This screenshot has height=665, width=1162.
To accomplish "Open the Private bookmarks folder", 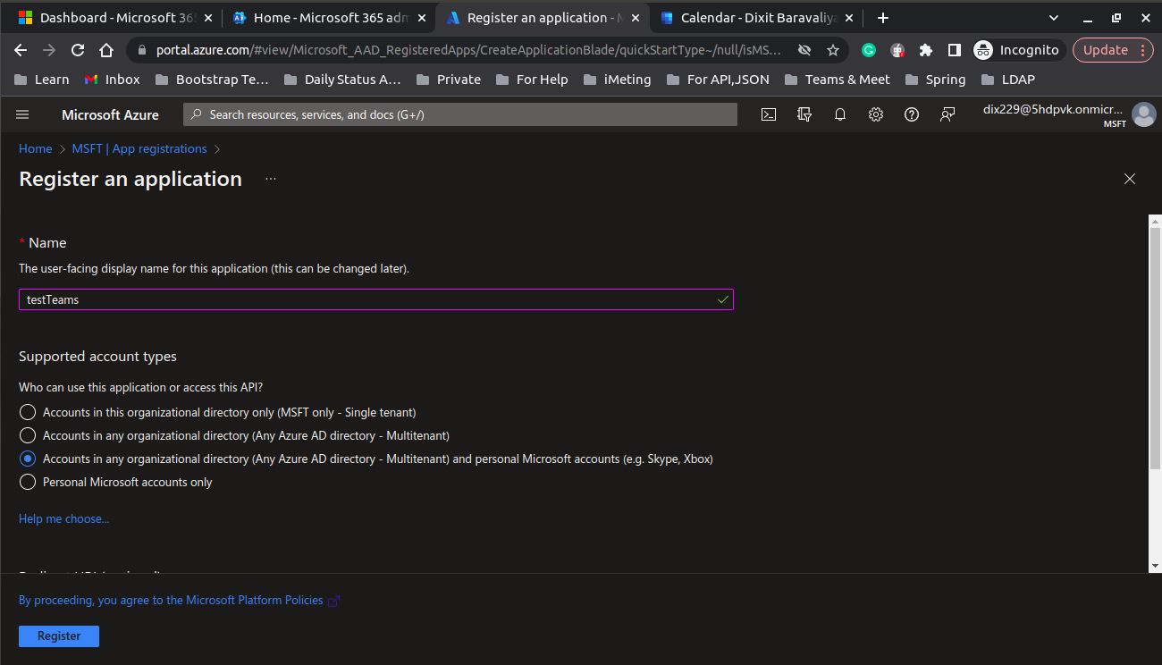I will tap(449, 80).
